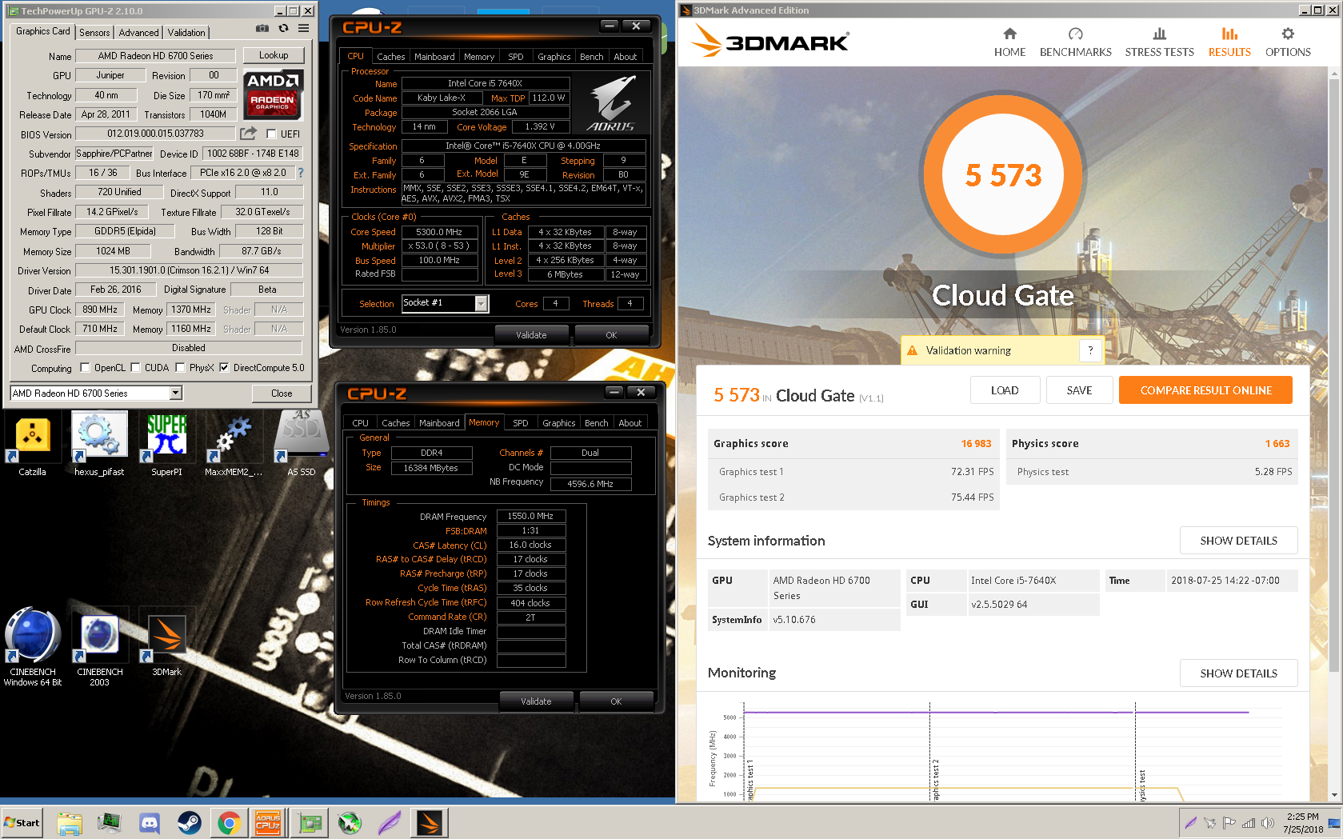Toggle OpenCL checkbox in GPU-Z

[85, 368]
